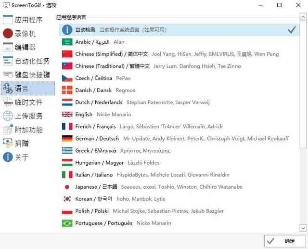Select the English language text

point(84,114)
